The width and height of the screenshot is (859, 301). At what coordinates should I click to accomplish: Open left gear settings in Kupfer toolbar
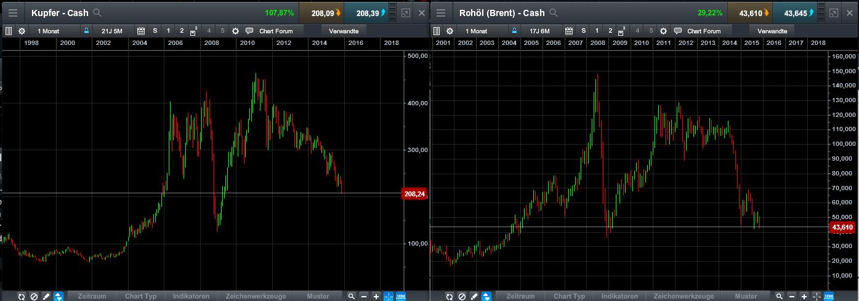tap(22, 31)
